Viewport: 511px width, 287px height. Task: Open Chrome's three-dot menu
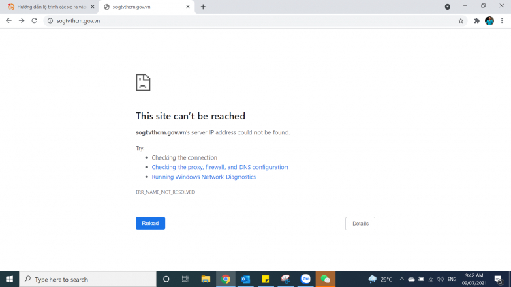coord(502,21)
